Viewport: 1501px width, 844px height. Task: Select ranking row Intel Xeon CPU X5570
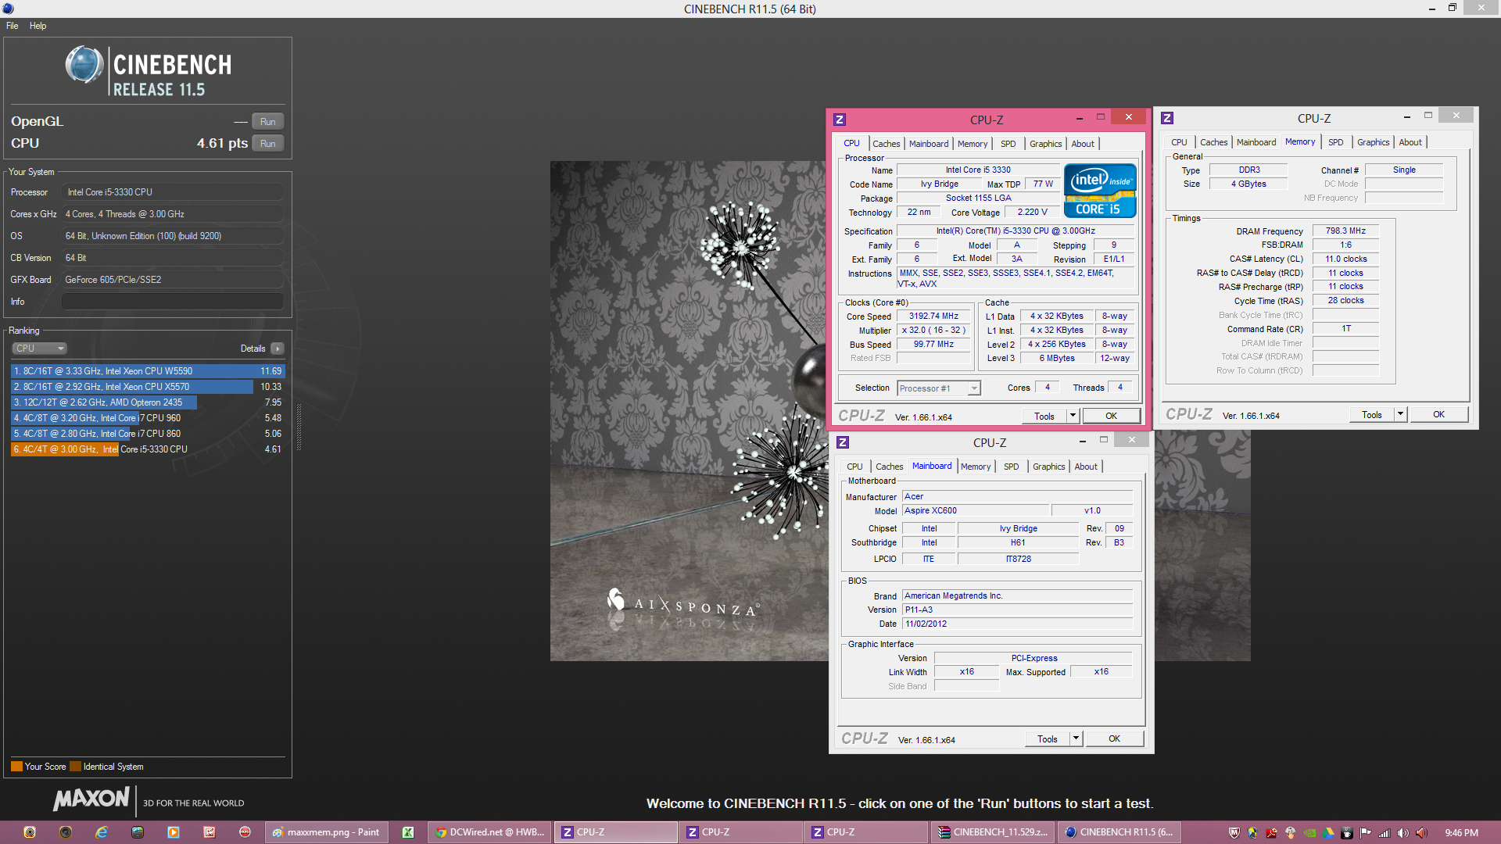pyautogui.click(x=147, y=387)
